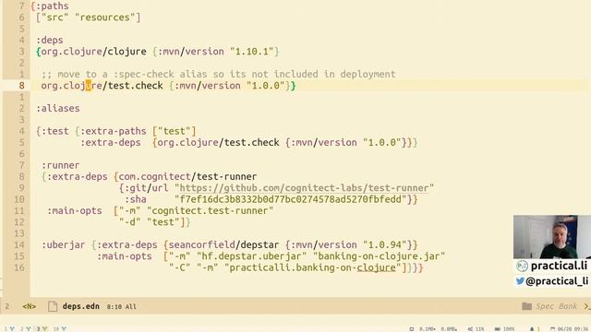Click the practical.li website label
The width and height of the screenshot is (591, 332).
(559, 266)
